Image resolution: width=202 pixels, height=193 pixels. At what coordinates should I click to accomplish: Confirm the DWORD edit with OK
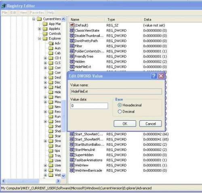125,124
